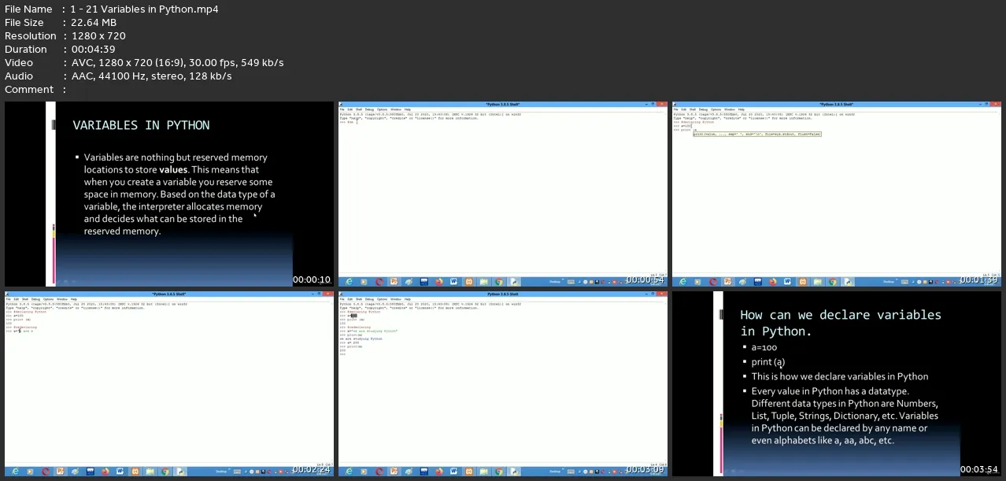The width and height of the screenshot is (1006, 481).
Task: Open the Window menu in 00:00:54 thumbnail shell
Action: (x=396, y=109)
